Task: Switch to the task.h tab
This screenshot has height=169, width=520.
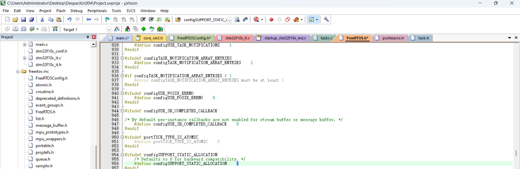Action: pos(420,38)
